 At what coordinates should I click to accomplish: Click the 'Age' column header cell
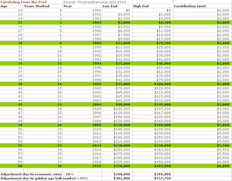(12, 6)
